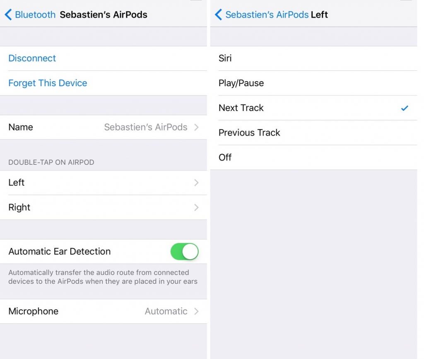Tap the back chevron beside Sebastien's AirPods
424x359 pixels.
click(219, 14)
